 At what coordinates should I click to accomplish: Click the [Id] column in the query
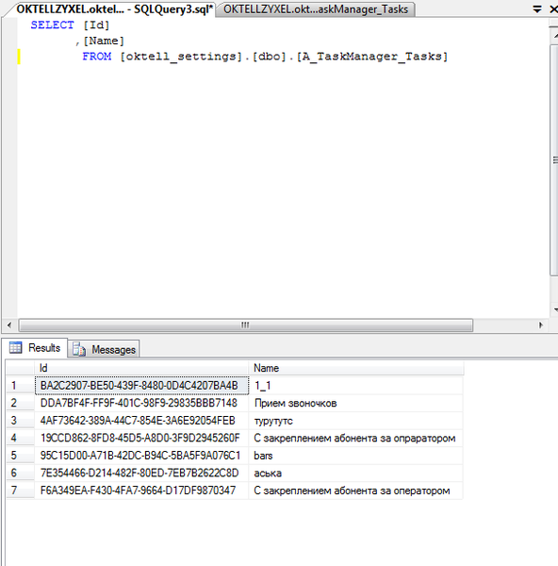coord(96,25)
